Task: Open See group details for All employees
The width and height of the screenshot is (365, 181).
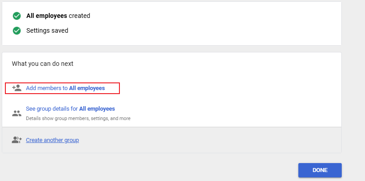Action: 70,109
